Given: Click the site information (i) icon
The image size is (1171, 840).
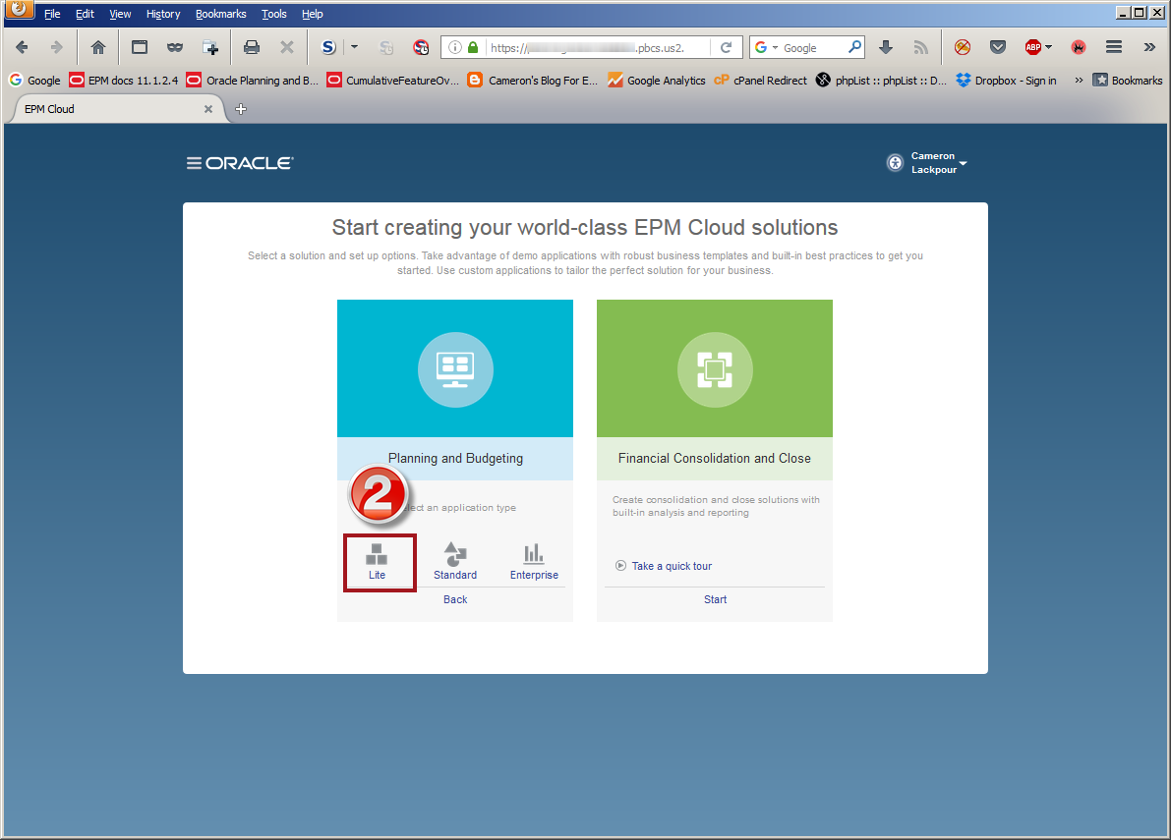Looking at the screenshot, I should (x=455, y=47).
